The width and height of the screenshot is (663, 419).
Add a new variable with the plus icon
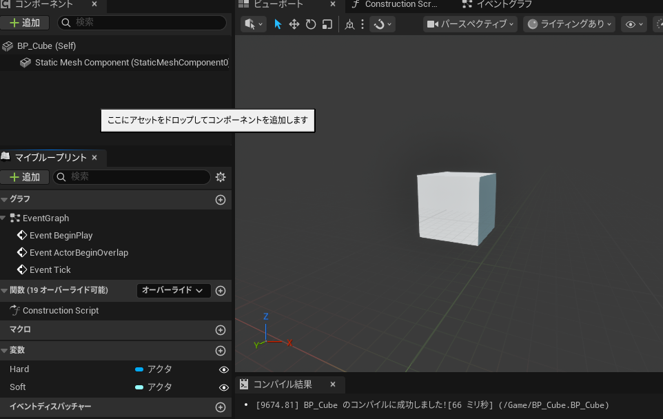point(221,351)
